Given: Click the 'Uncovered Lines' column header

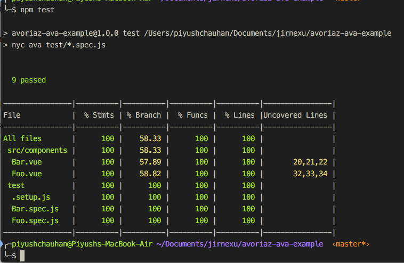Looking at the screenshot, I should 295,115.
